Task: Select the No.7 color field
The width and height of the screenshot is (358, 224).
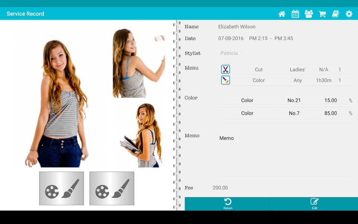Action: pos(294,113)
